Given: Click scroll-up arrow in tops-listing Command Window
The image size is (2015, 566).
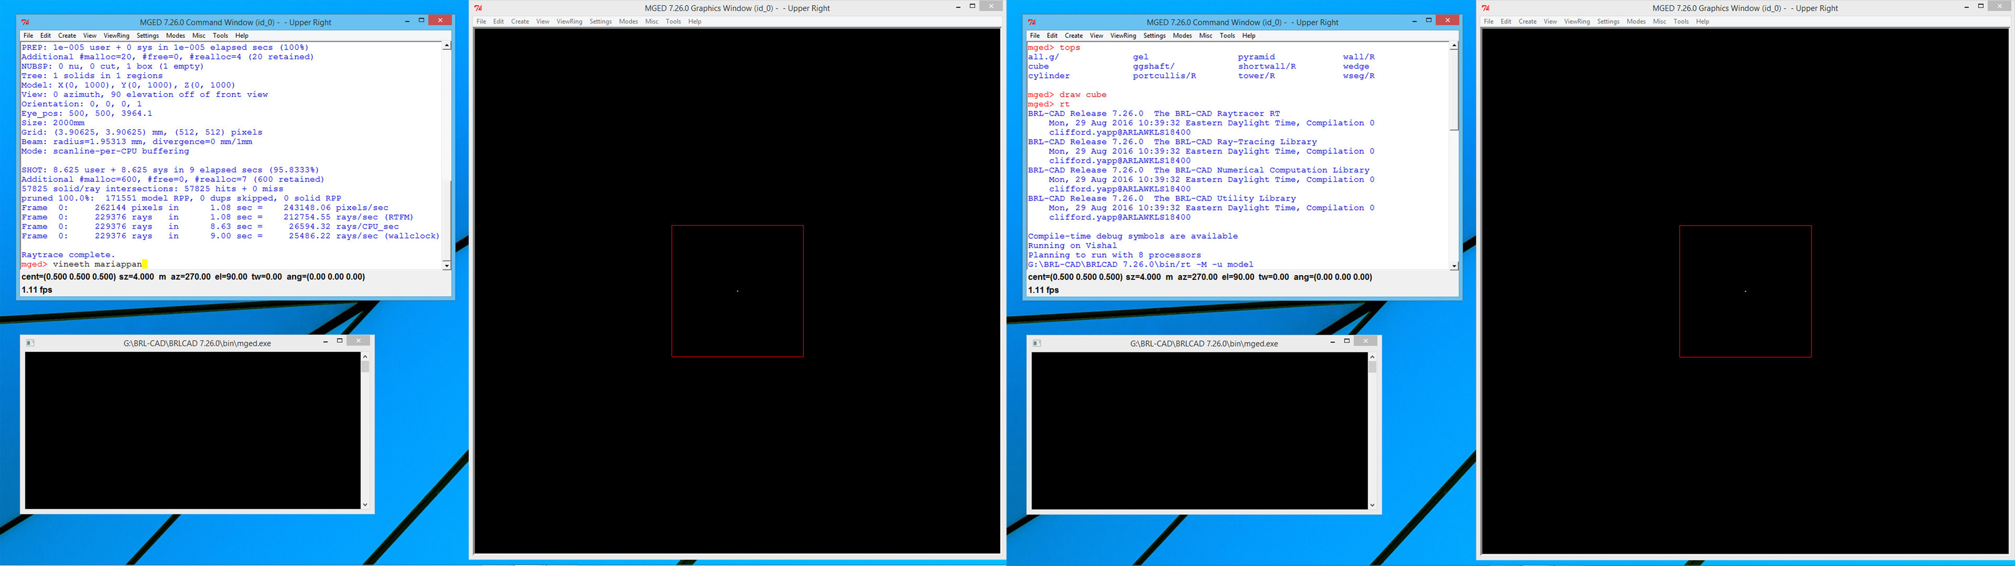Looking at the screenshot, I should (1454, 45).
